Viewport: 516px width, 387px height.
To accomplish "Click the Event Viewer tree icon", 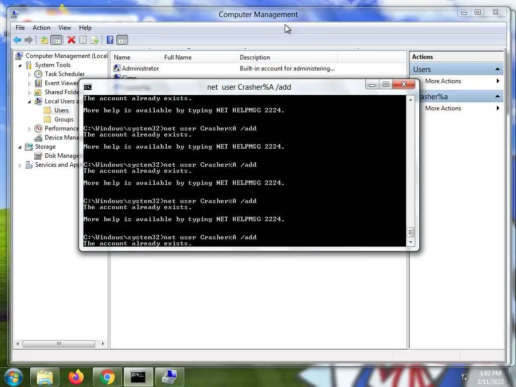I will pos(38,83).
